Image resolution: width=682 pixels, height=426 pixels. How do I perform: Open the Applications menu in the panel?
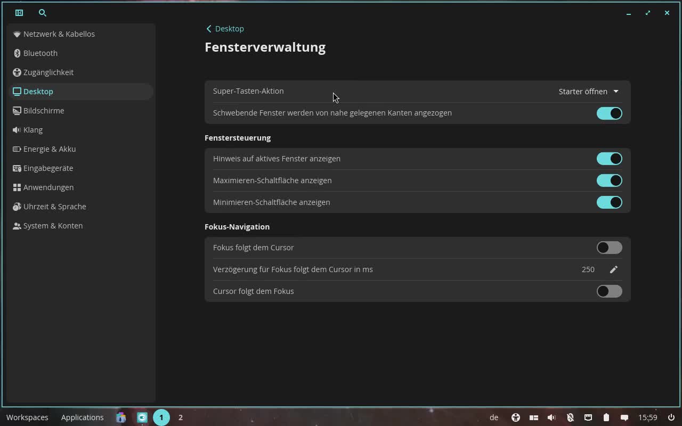tap(82, 417)
